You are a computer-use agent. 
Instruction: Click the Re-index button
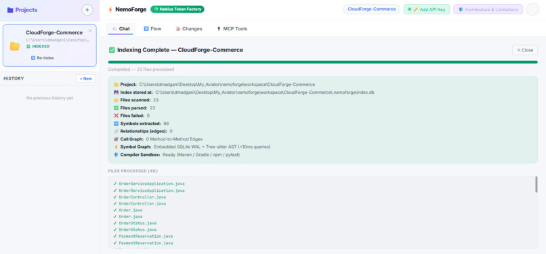point(43,58)
